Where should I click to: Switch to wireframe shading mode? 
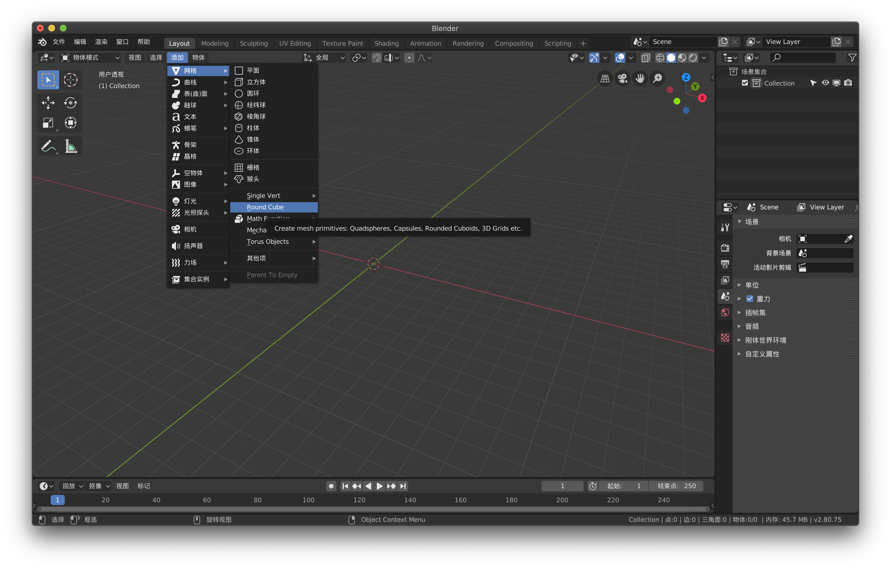(660, 58)
